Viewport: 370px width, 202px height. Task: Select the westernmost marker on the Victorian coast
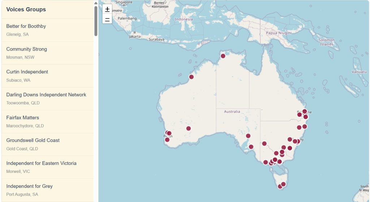tap(266, 162)
